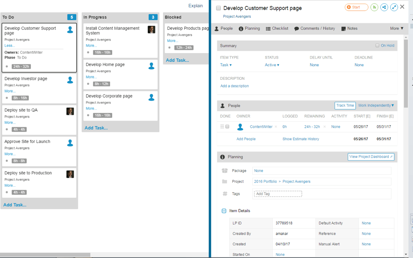Click the Deadline None value
413x258 pixels.
pyautogui.click(x=359, y=65)
